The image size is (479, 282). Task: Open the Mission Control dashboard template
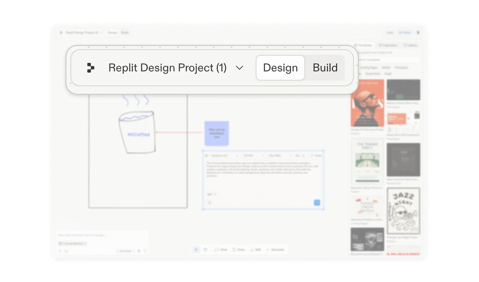403,90
